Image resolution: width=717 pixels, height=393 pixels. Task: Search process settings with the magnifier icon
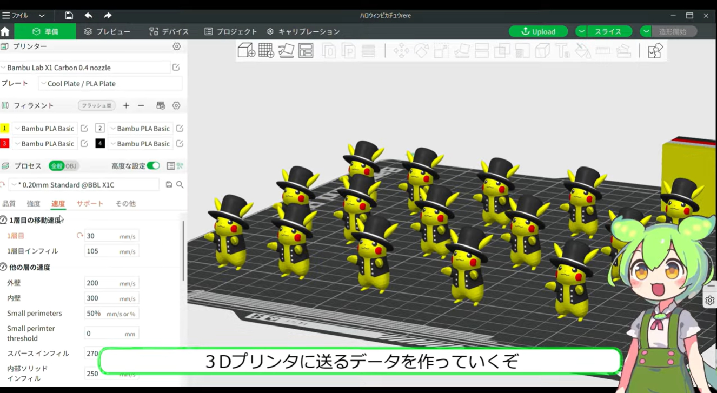click(180, 185)
